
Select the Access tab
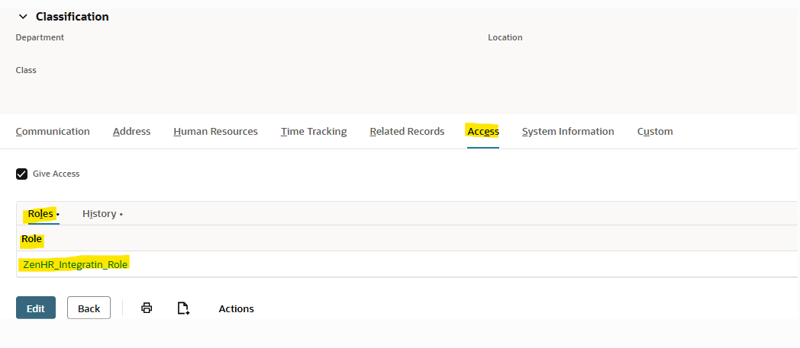point(483,131)
